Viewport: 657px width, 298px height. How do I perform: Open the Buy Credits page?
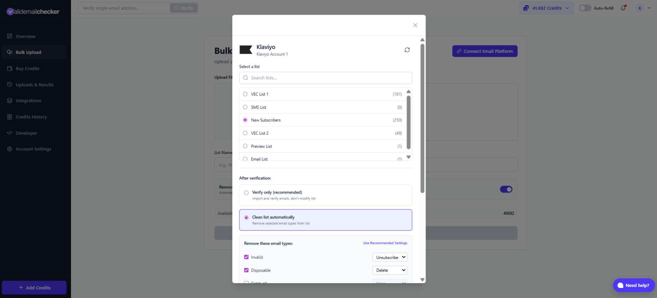tap(27, 68)
